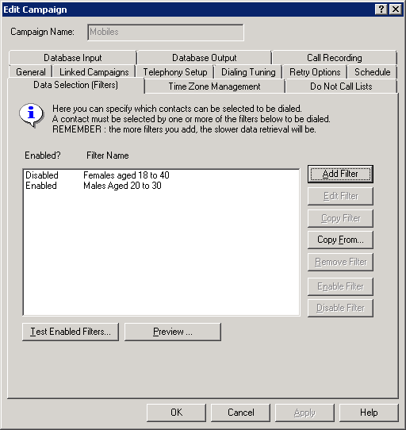
Task: Select the Schedule tab
Action: (x=372, y=72)
